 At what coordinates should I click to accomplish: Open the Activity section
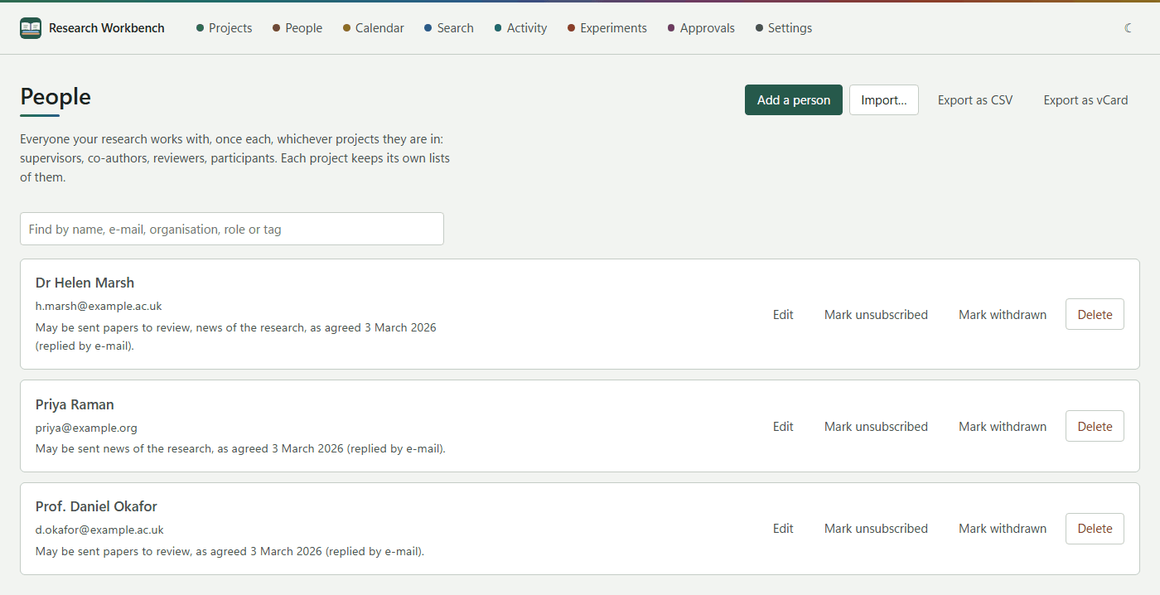tap(521, 28)
